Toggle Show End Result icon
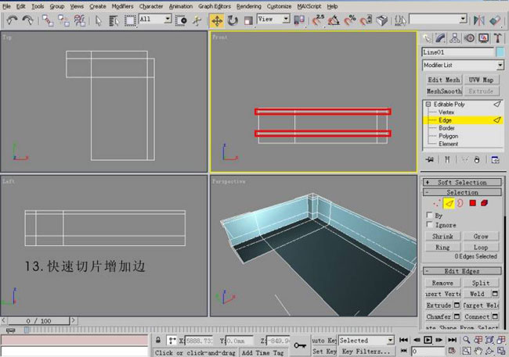 [x=447, y=159]
